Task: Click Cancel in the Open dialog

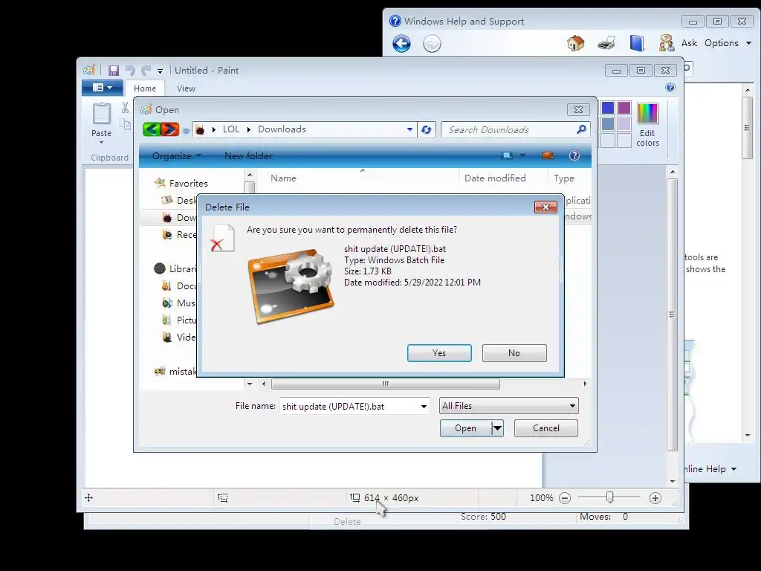Action: click(x=546, y=428)
